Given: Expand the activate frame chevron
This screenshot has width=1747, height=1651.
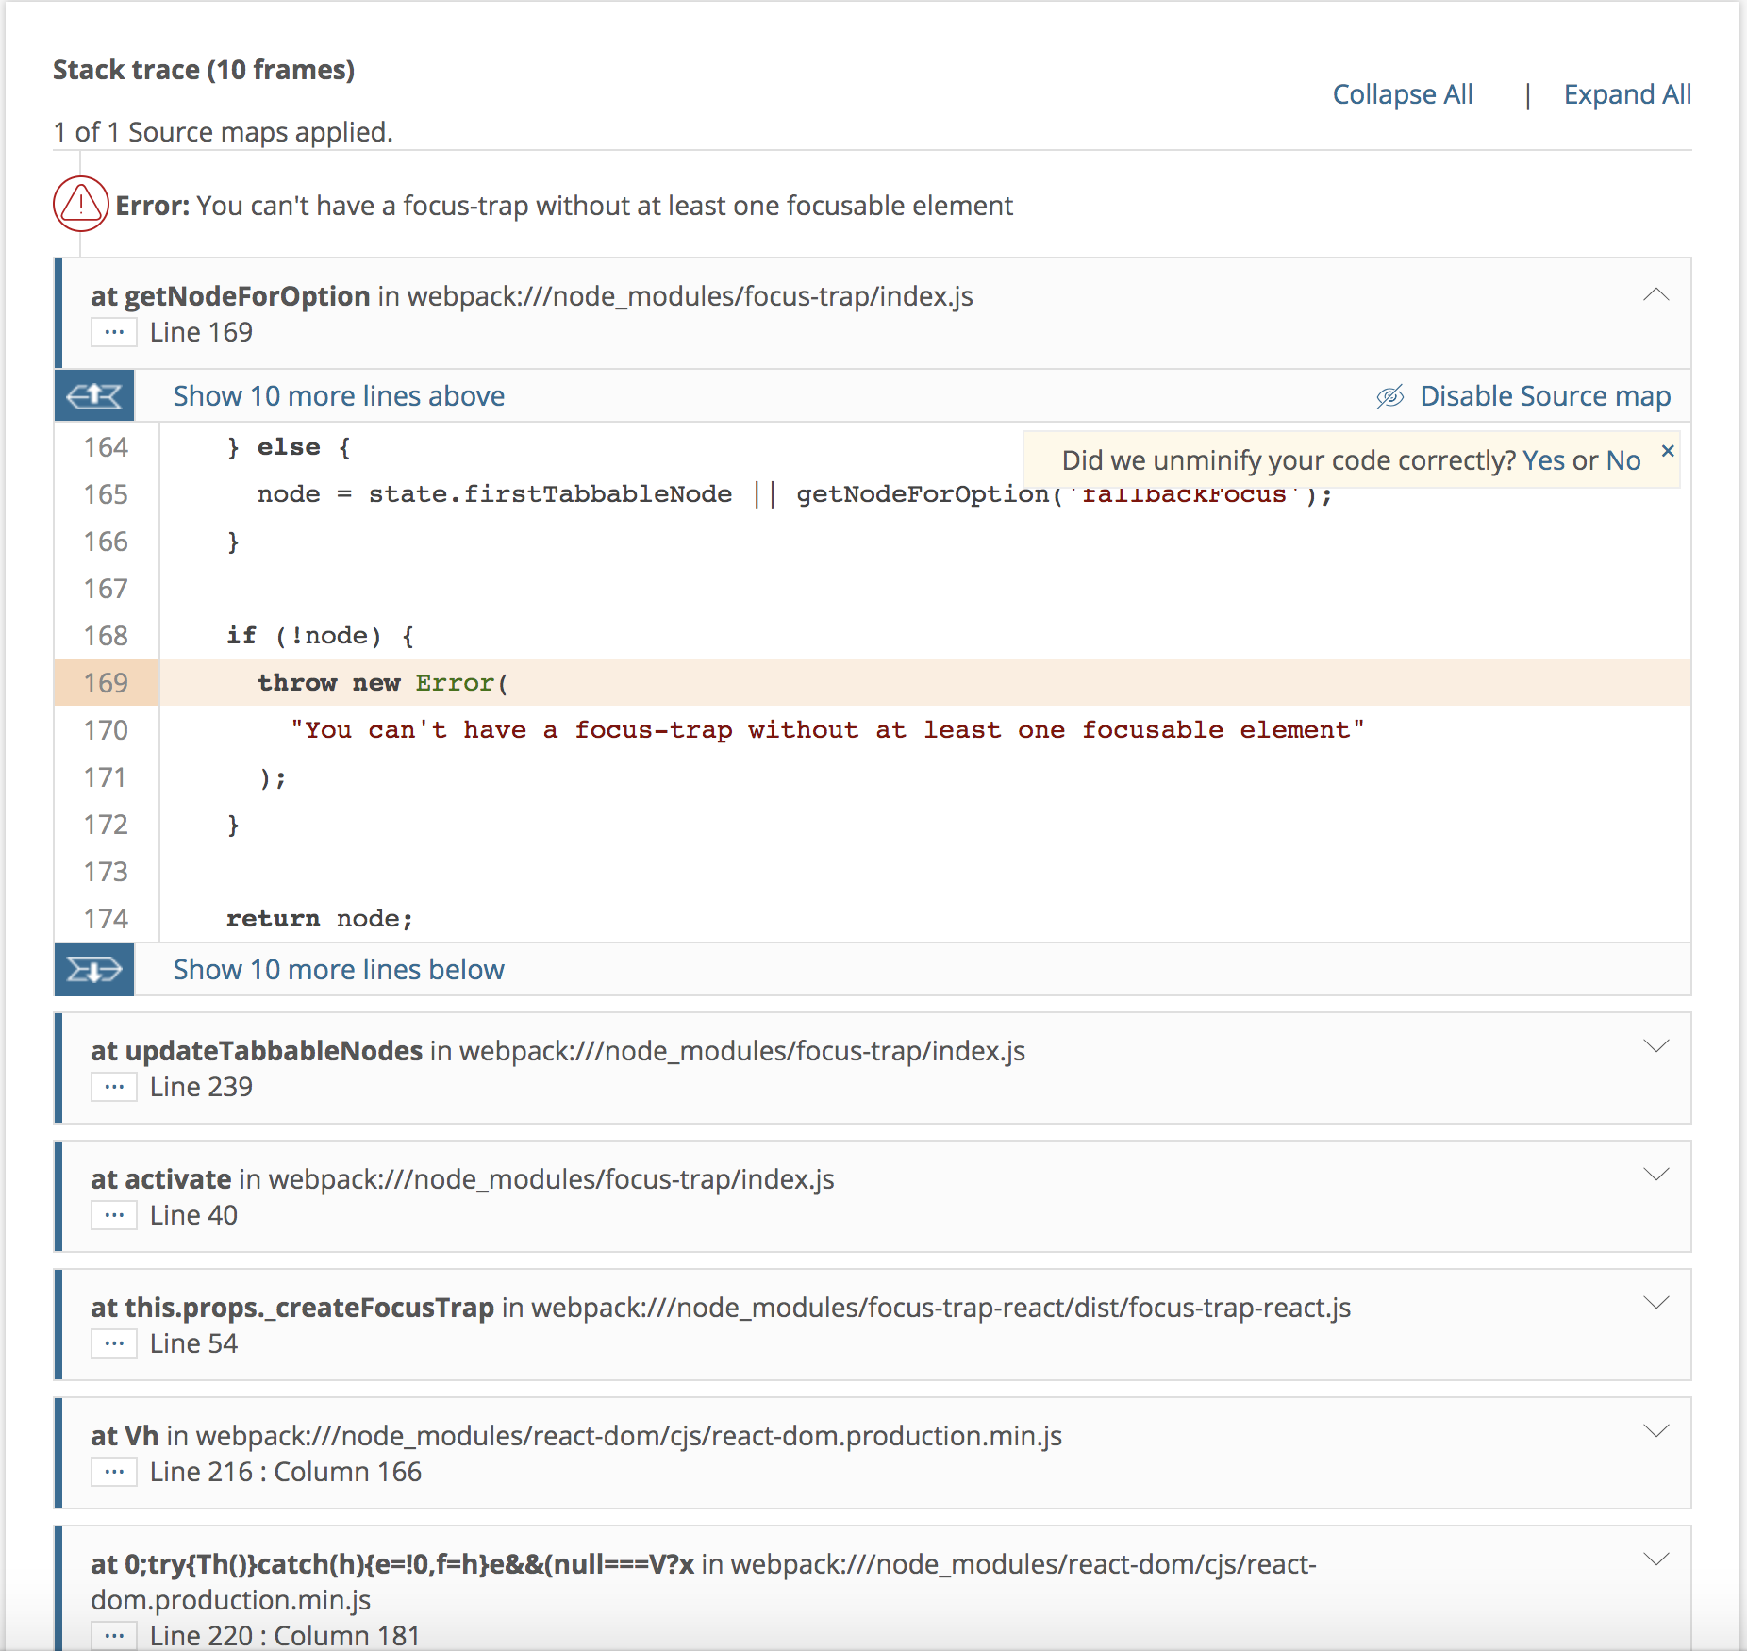Looking at the screenshot, I should tap(1655, 1175).
